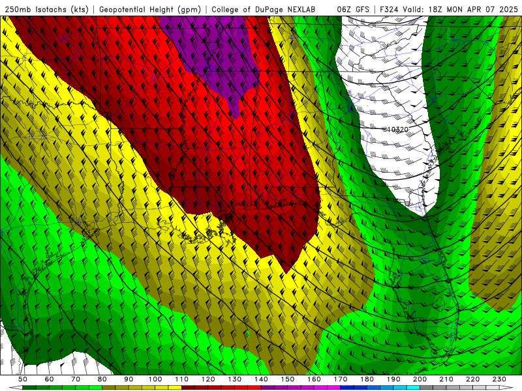Click the 'College of DuPage NEXLAB' header text
This screenshot has height=391, width=522.
264,9
